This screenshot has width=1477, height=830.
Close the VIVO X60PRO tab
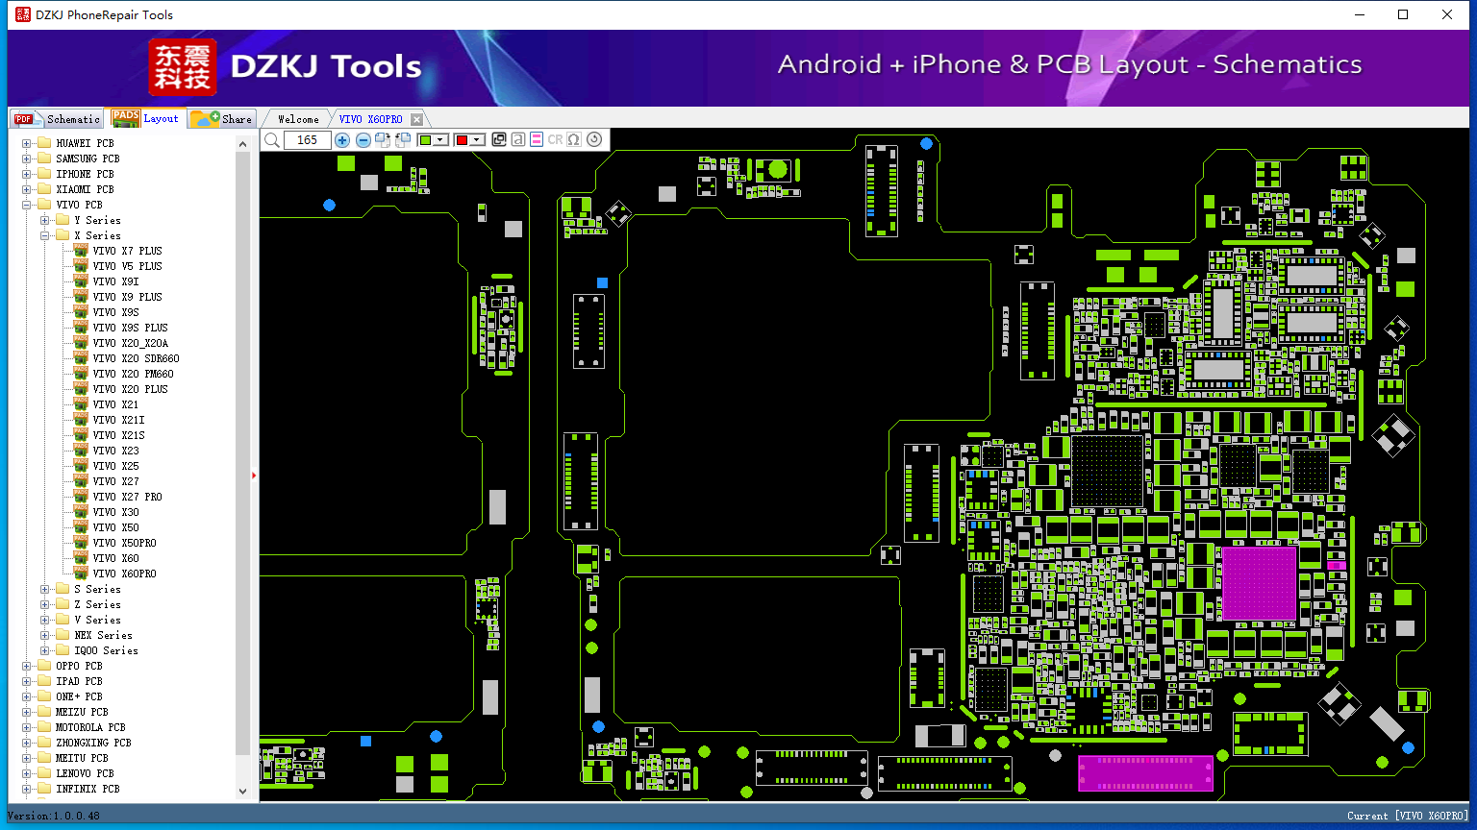pyautogui.click(x=416, y=120)
